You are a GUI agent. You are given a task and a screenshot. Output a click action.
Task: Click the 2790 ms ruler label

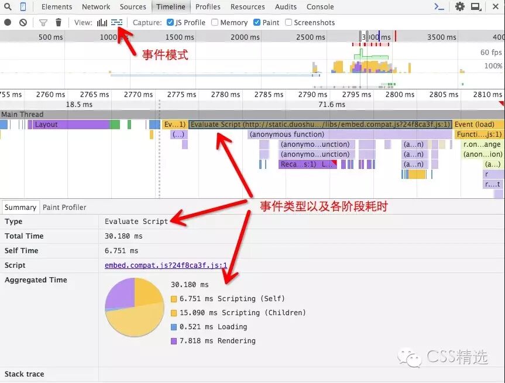(x=312, y=94)
